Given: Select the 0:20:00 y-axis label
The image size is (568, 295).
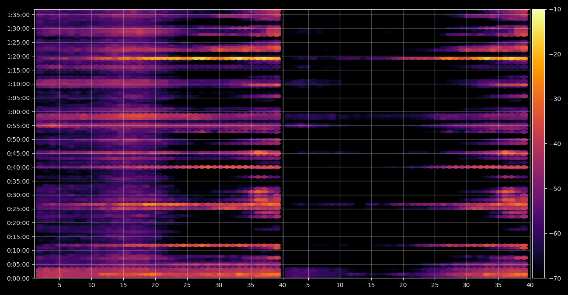Looking at the screenshot, I should point(18,223).
